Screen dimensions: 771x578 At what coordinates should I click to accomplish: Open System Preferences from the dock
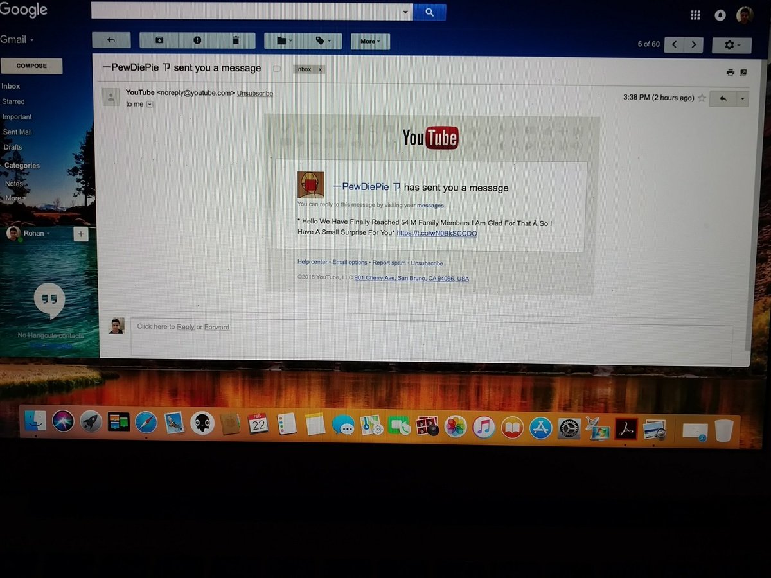(x=569, y=428)
